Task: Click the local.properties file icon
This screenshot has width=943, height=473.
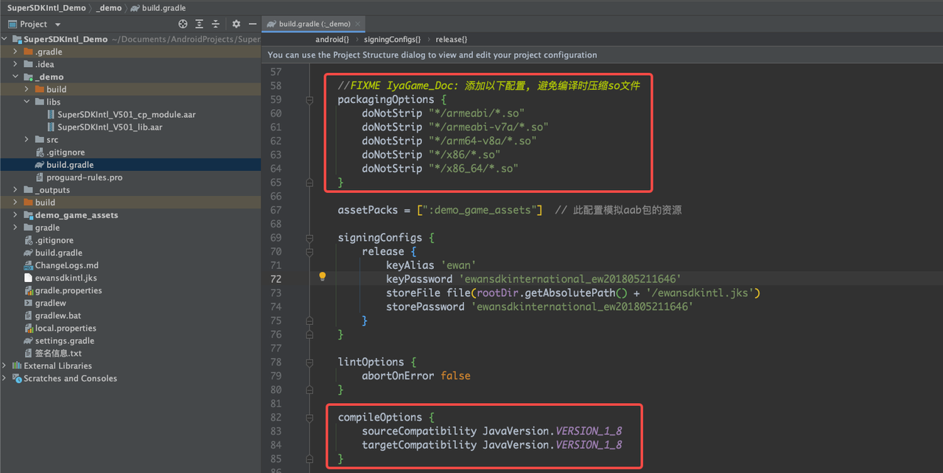Action: 28,328
